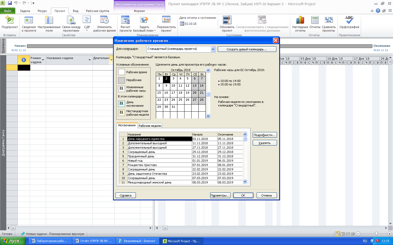
Task: Expand Название задачи column filter arrow
Action: [x=90, y=60]
